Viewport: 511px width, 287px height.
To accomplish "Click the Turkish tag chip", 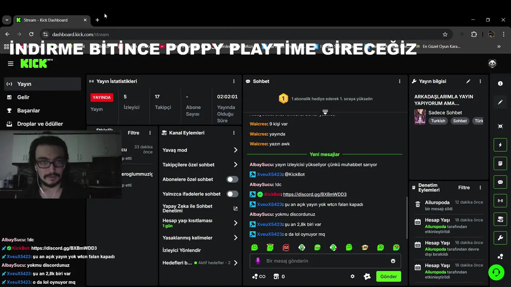I will point(438,121).
